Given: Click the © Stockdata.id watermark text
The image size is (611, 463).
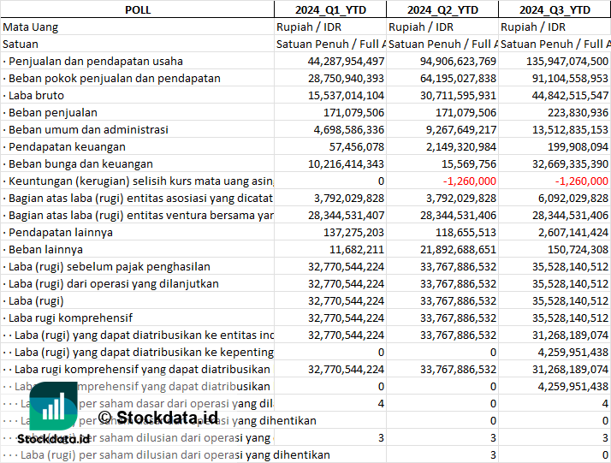Looking at the screenshot, I should tap(157, 418).
